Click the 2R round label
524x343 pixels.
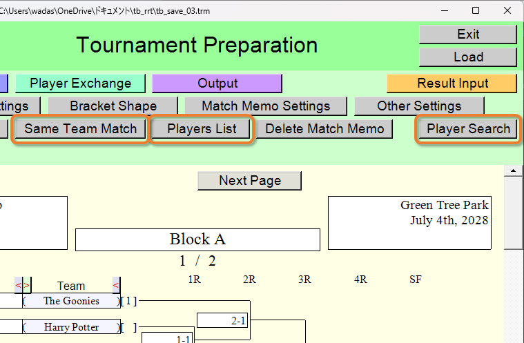[x=249, y=280]
